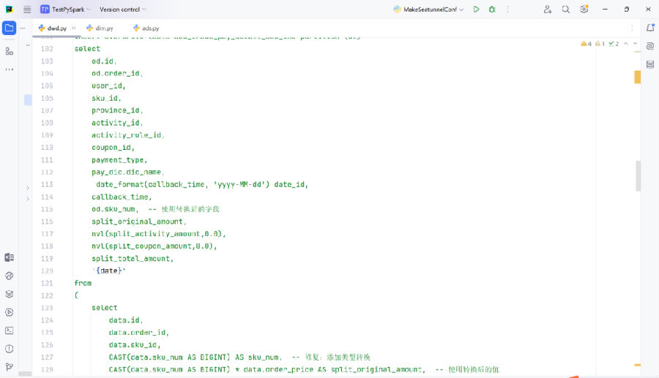Screen dimensions: 659x378
Task: Open the Notifications panel
Action: point(649,28)
